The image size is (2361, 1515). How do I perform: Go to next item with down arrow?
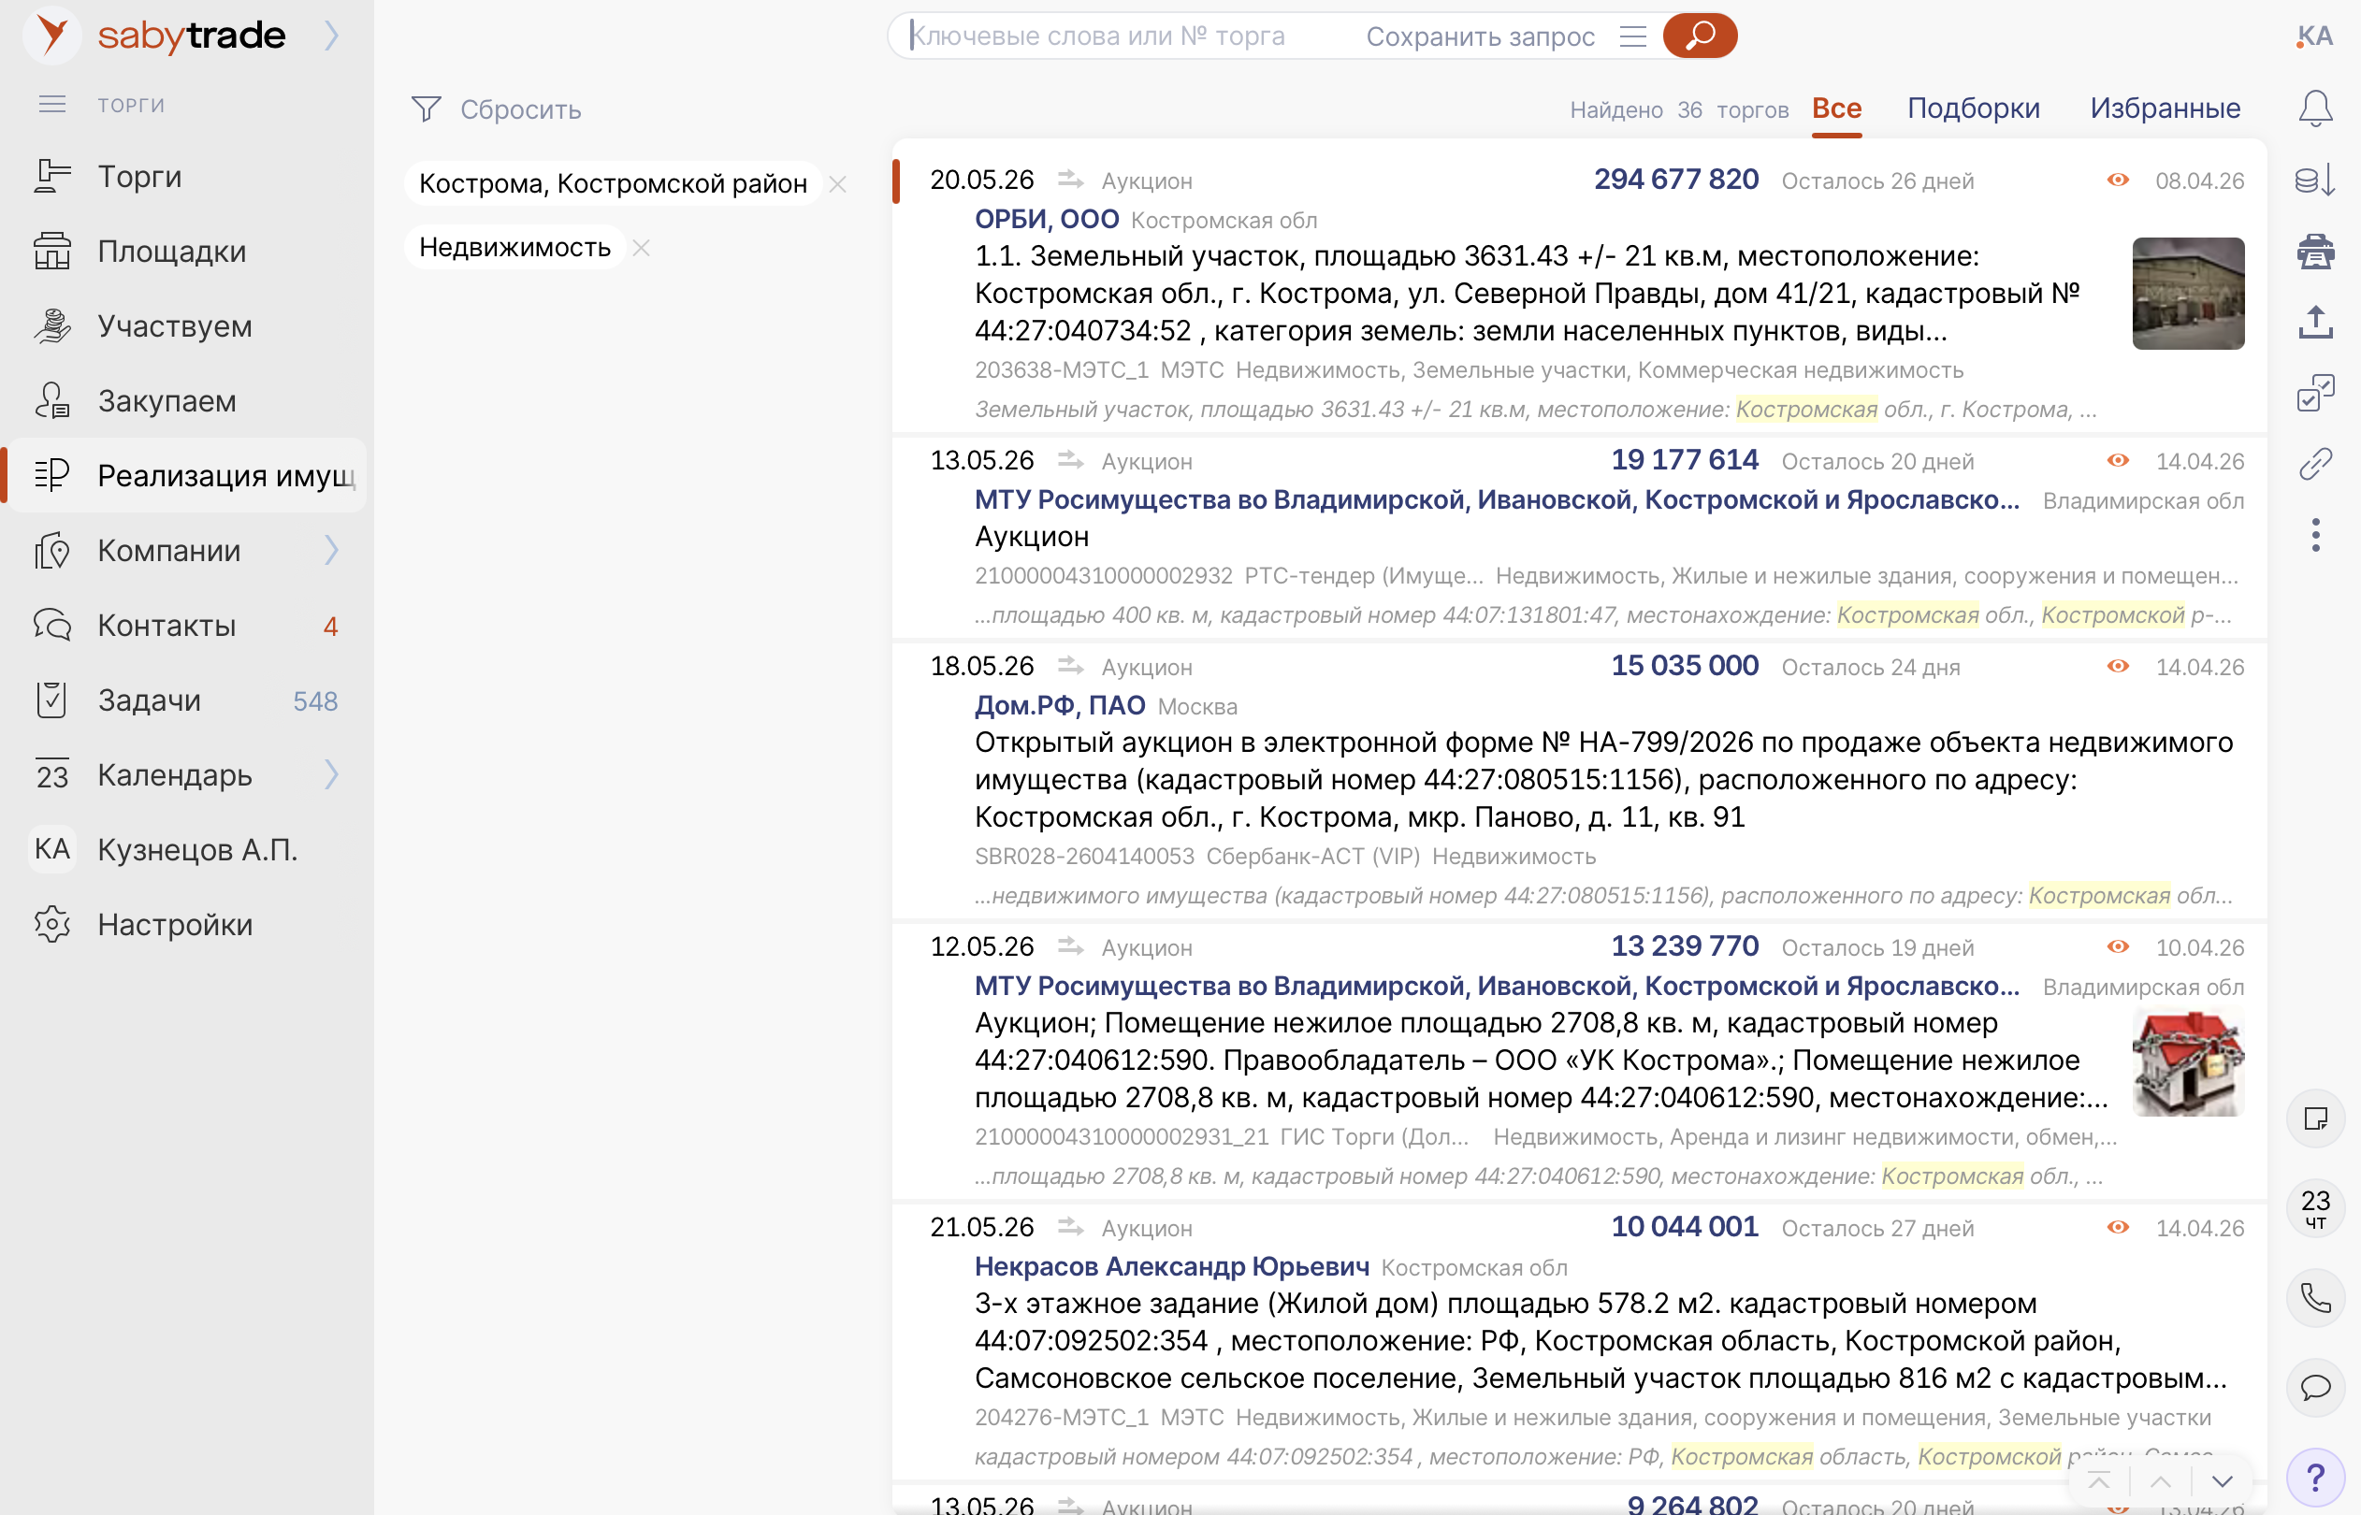pyautogui.click(x=2223, y=1480)
